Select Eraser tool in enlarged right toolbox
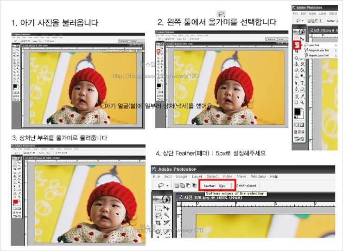 296,71
